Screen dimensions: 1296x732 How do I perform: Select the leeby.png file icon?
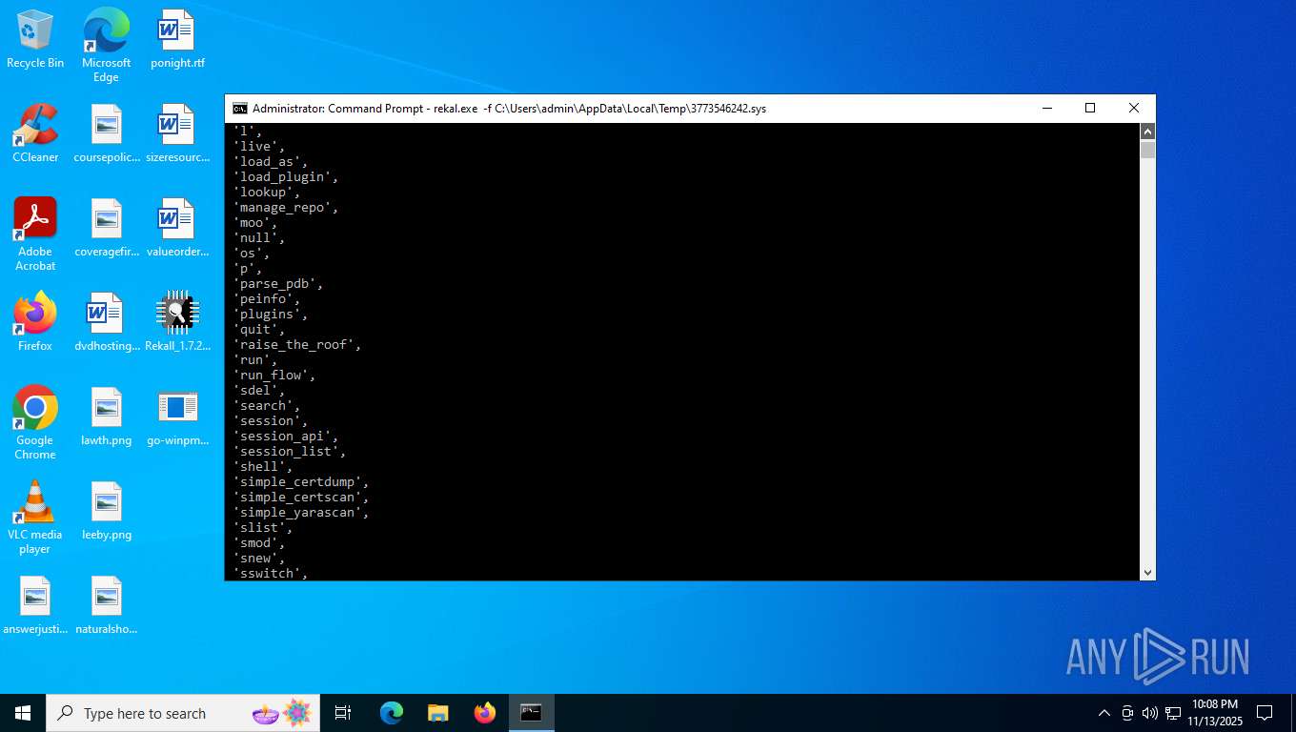[106, 511]
